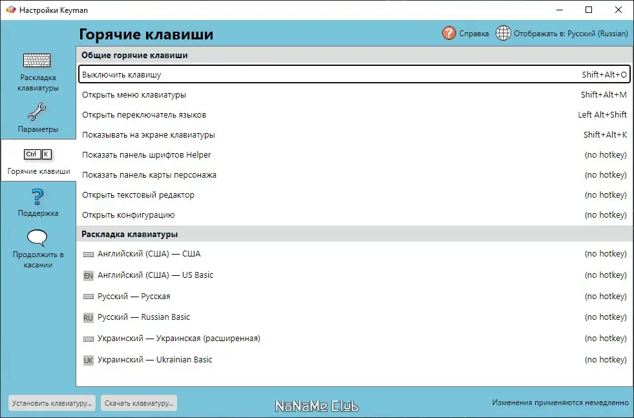Select Показать панель шрифтов Helper row
The height and width of the screenshot is (418, 634).
tap(354, 155)
